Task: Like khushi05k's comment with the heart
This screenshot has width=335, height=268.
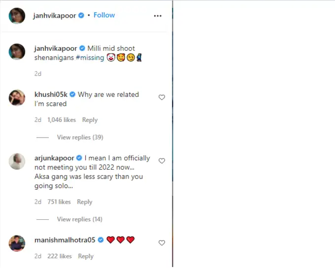Action: (162, 97)
